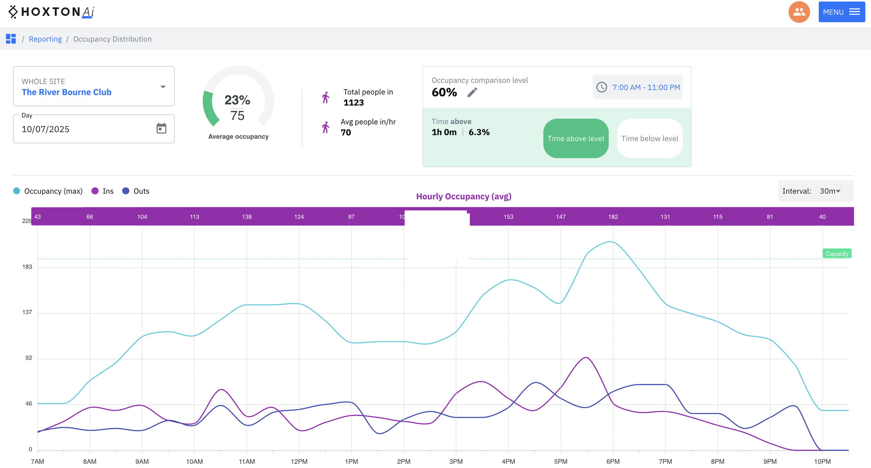Click the Hoxton AI logo
Screen dimensions: 871x468
[x=51, y=12]
